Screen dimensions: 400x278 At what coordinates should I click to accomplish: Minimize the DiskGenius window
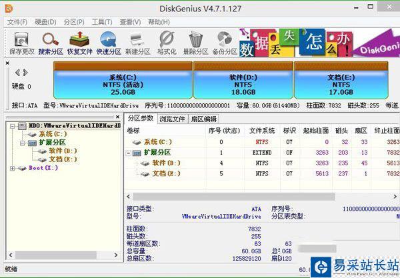coord(356,7)
